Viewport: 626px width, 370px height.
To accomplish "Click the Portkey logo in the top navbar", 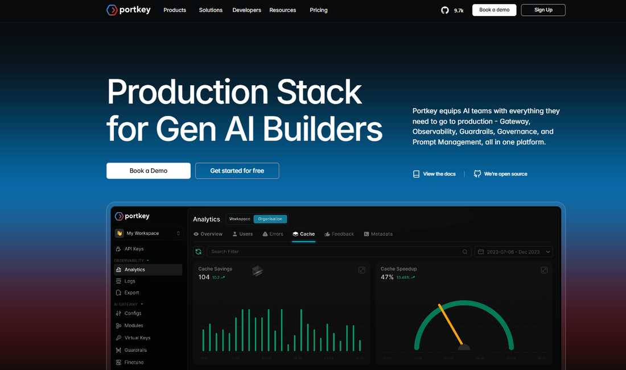I will pyautogui.click(x=129, y=10).
